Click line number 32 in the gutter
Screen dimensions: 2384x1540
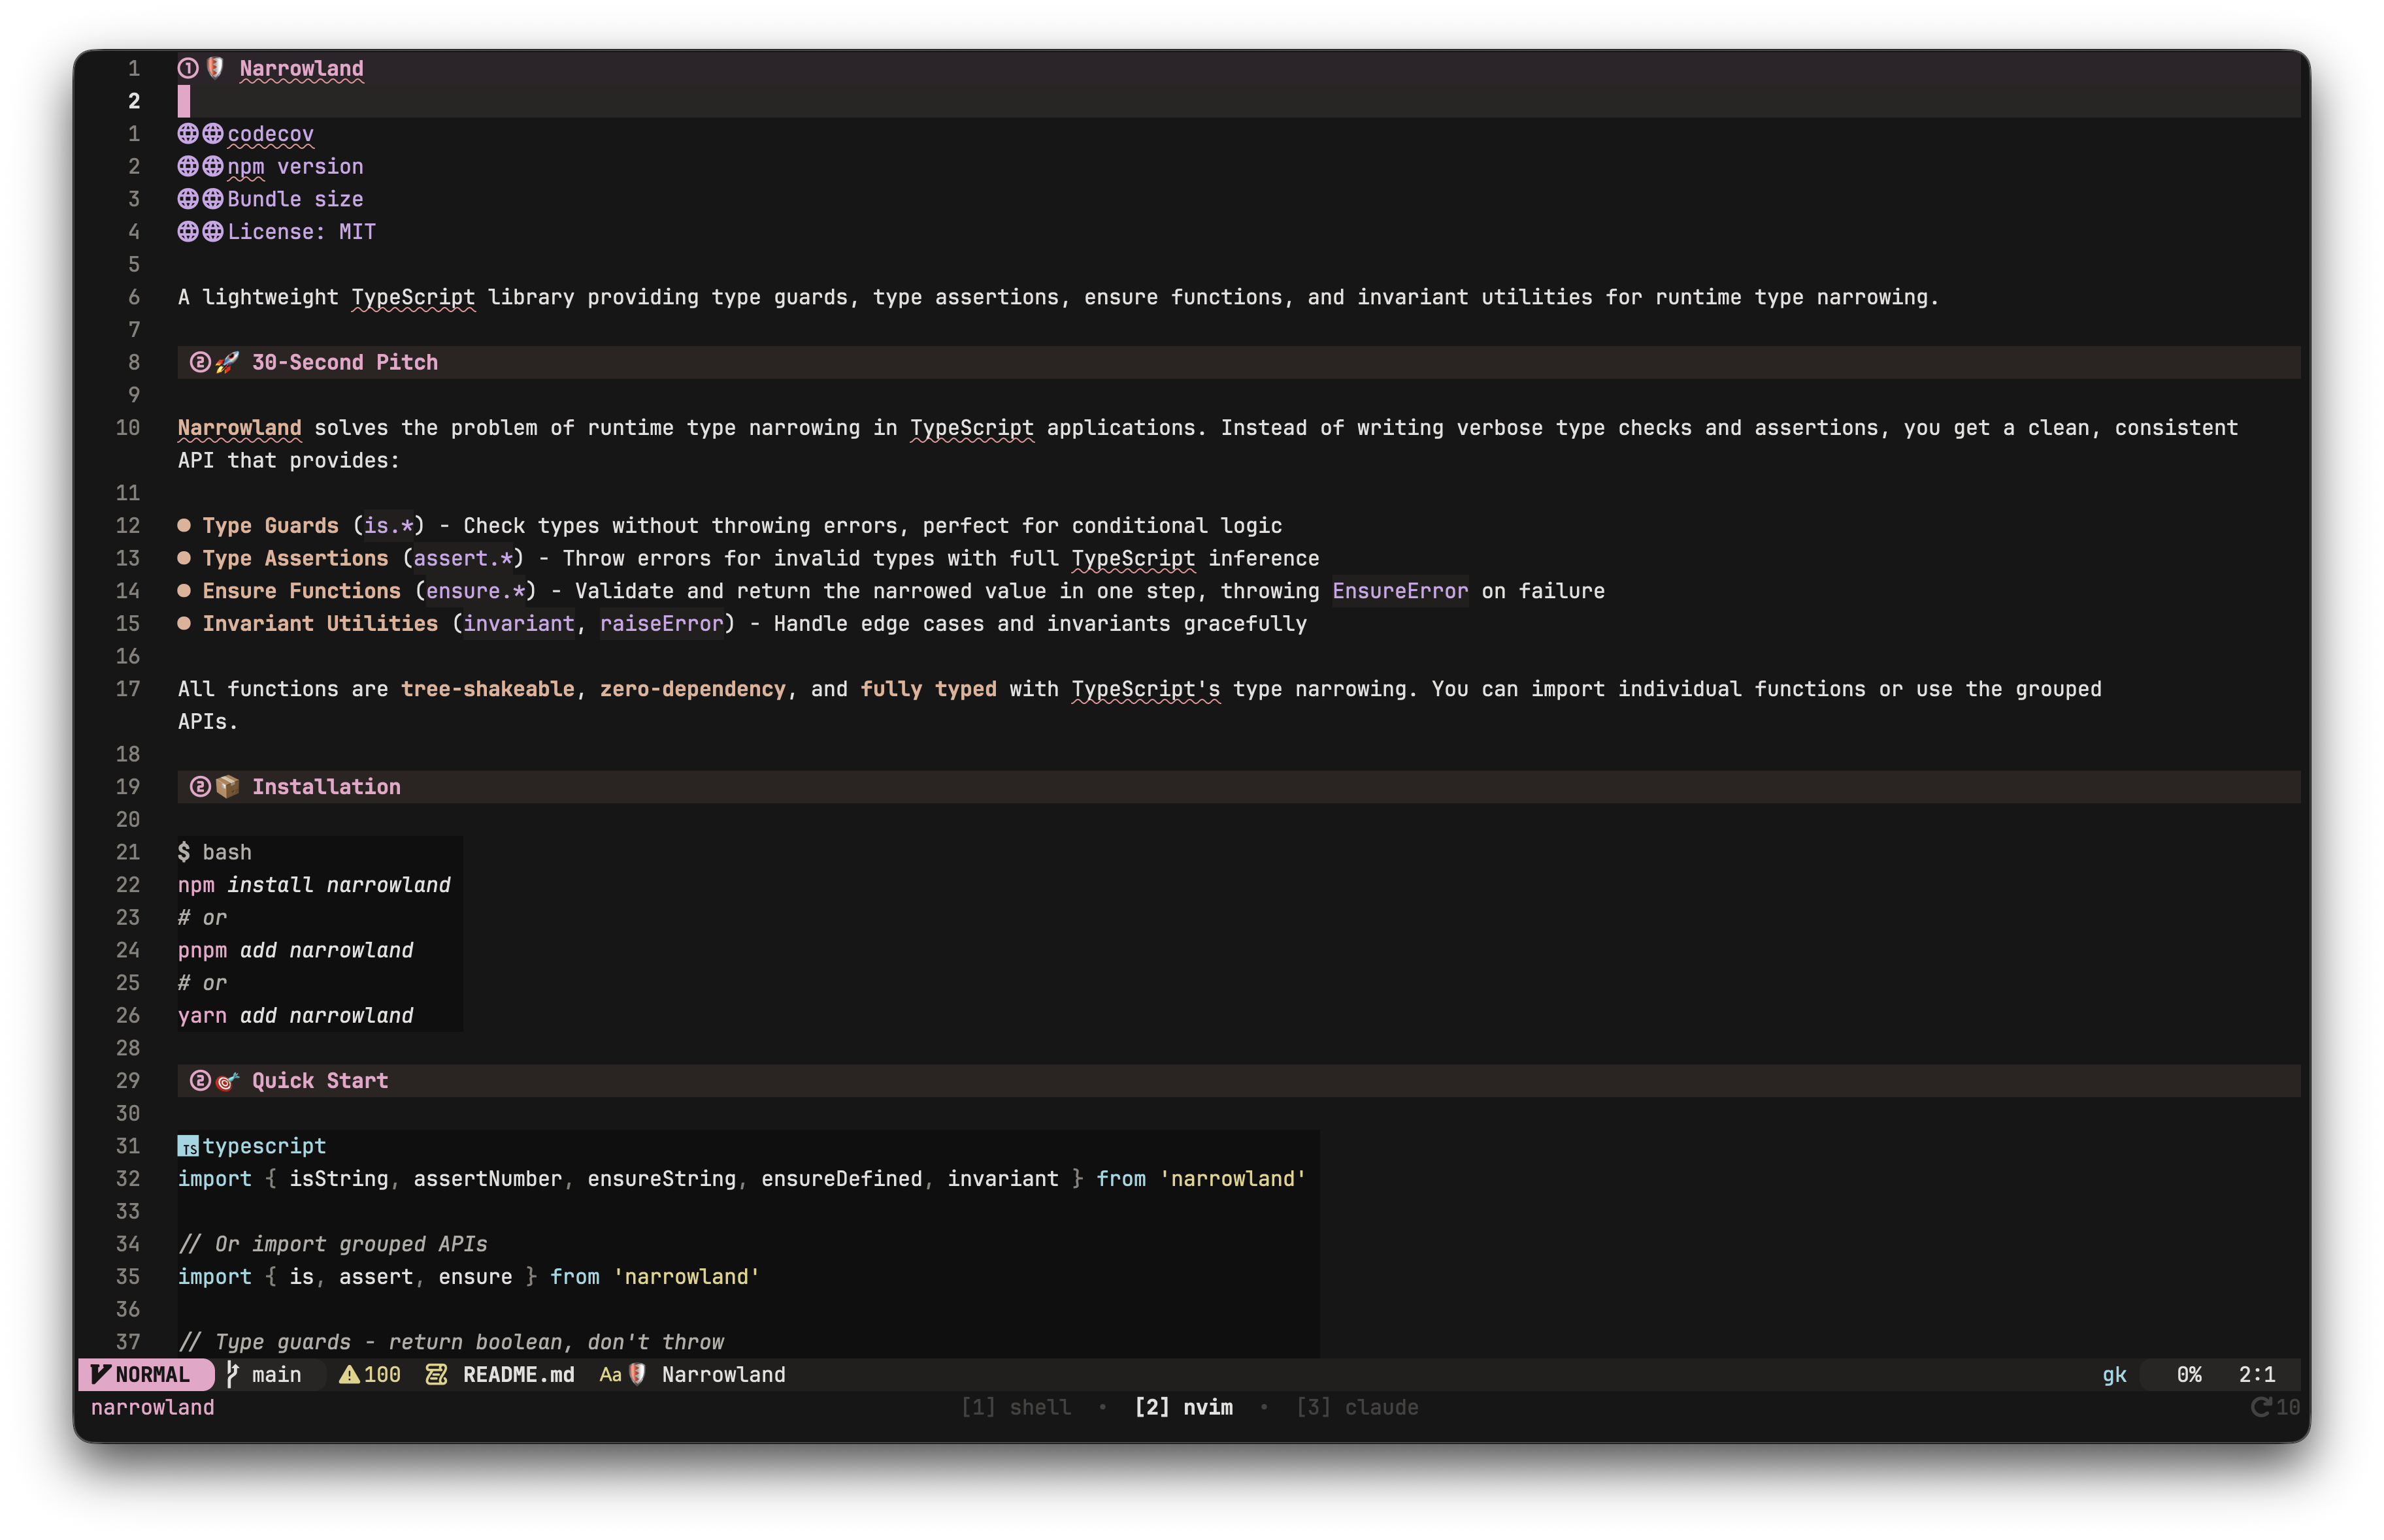point(127,1179)
